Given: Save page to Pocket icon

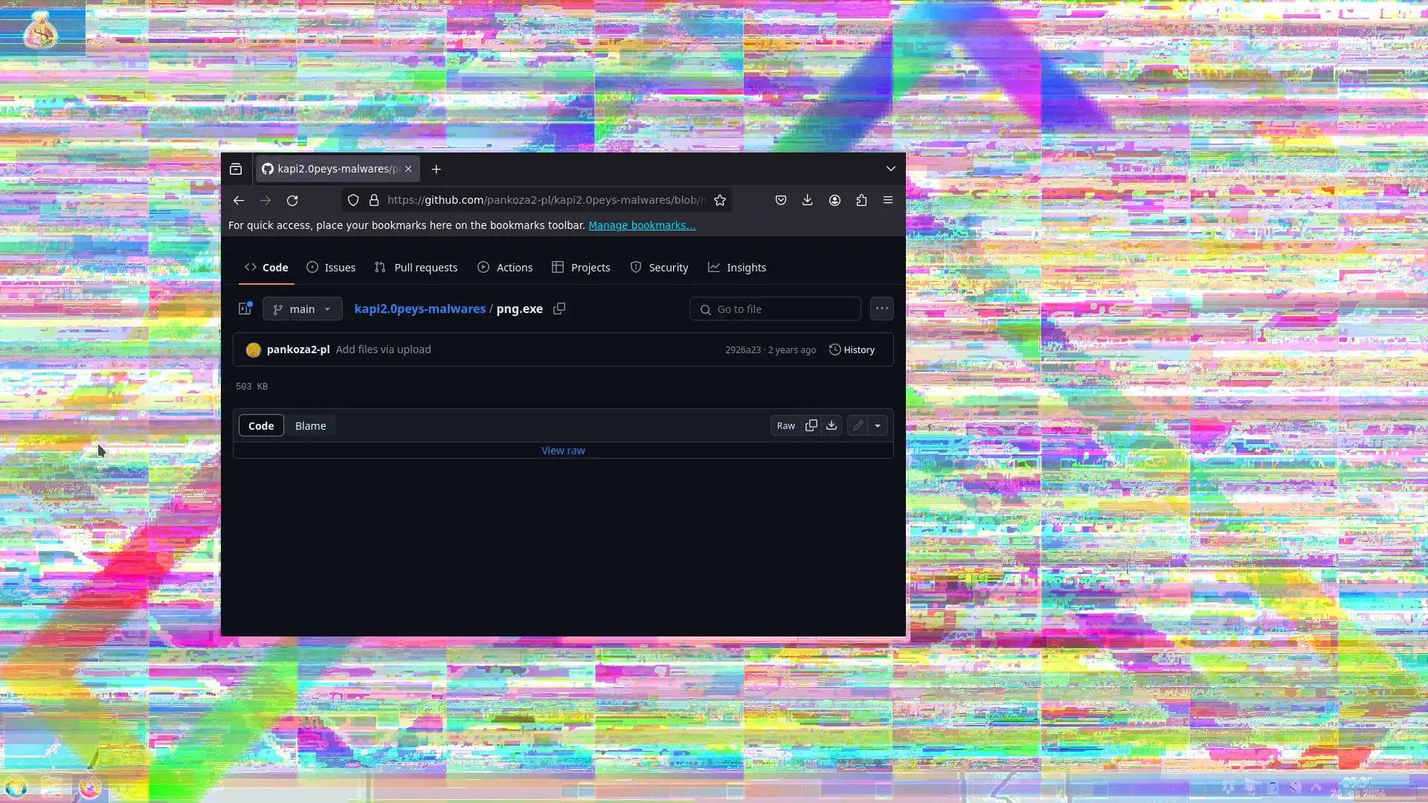Looking at the screenshot, I should pyautogui.click(x=780, y=200).
